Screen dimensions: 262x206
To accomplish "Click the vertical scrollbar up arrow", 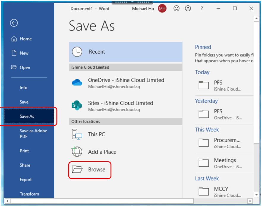I will tap(256, 18).
